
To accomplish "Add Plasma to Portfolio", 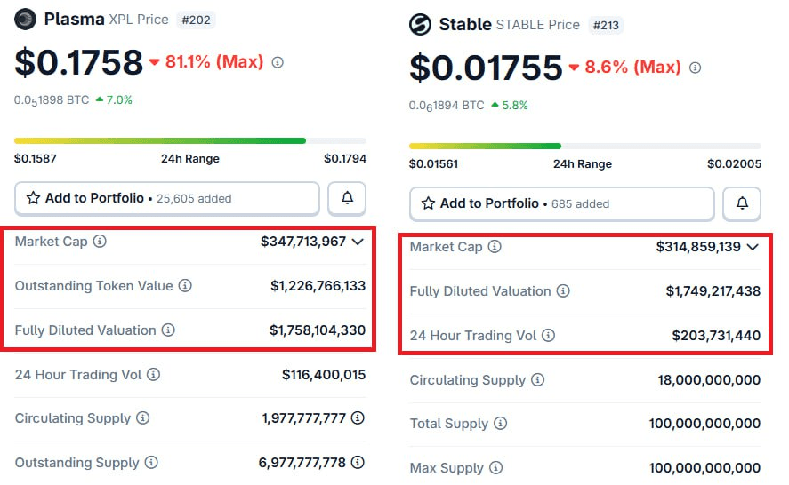I will [x=166, y=199].
